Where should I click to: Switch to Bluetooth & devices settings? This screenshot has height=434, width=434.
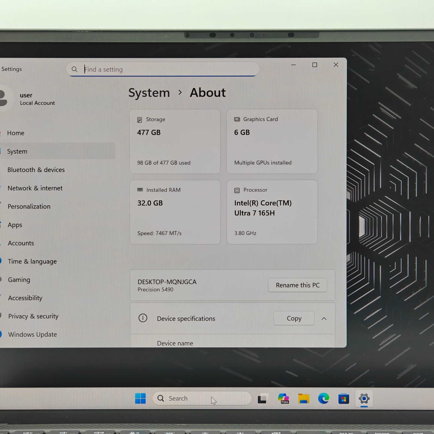(36, 170)
